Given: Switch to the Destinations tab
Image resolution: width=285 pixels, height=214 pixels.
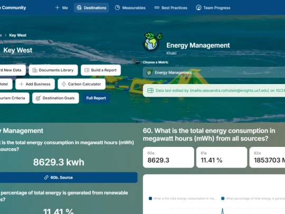Looking at the screenshot, I should coord(91,7).
